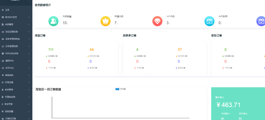Click 已结算订单 label in 淘宝订单 card

pos(53,56)
